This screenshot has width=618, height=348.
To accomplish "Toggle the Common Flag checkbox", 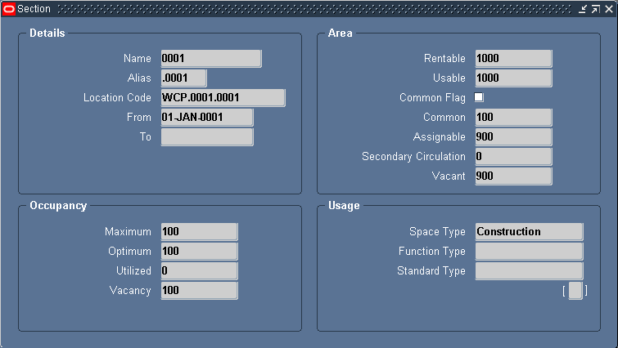I will (479, 97).
